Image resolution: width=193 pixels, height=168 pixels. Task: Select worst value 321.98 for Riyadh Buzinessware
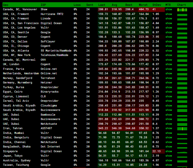click(x=144, y=110)
